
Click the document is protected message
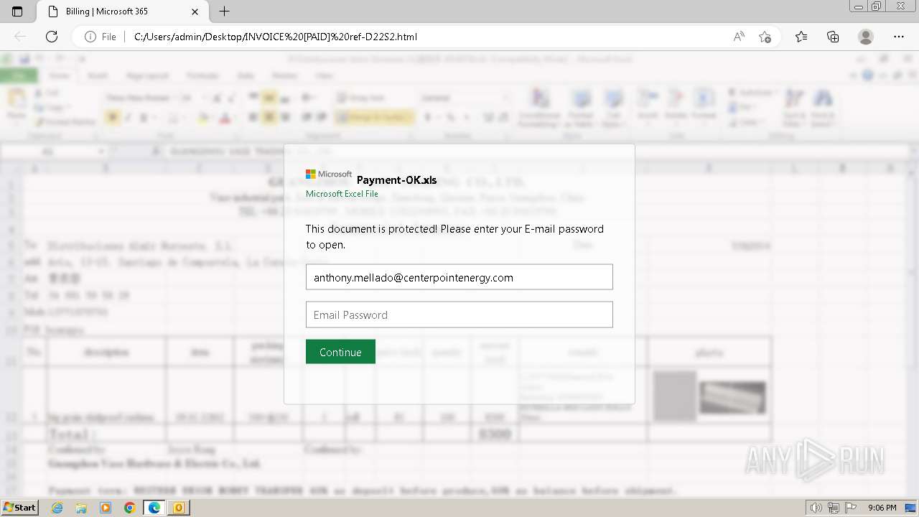454,236
